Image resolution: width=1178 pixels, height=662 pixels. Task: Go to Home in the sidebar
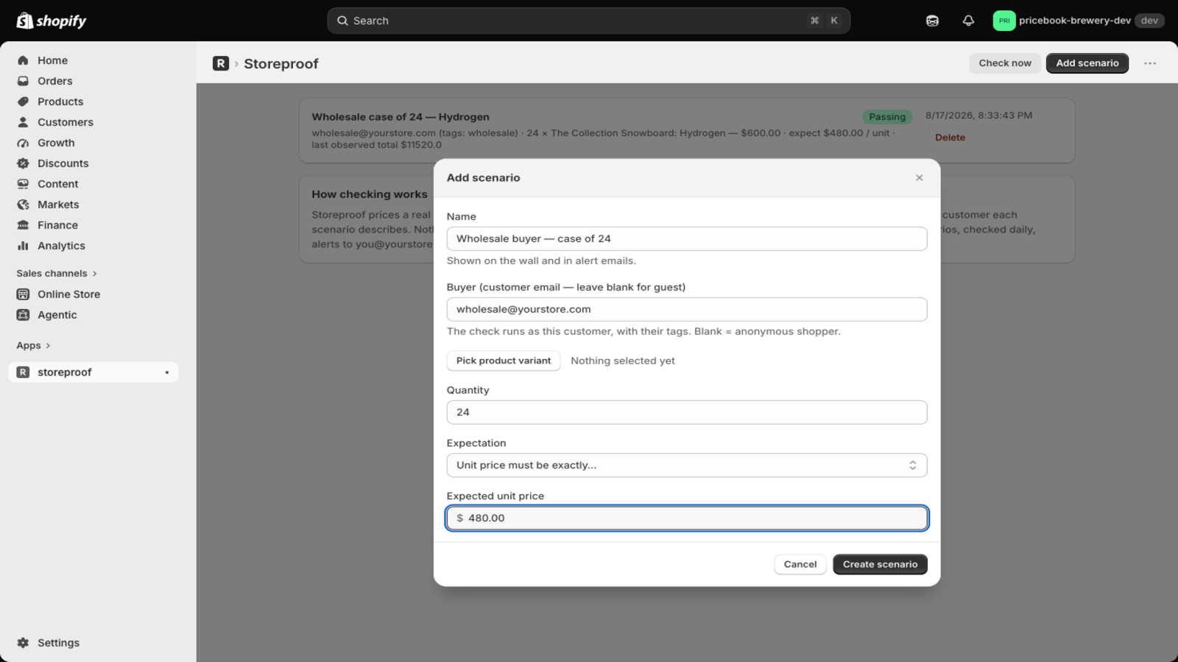click(x=52, y=60)
